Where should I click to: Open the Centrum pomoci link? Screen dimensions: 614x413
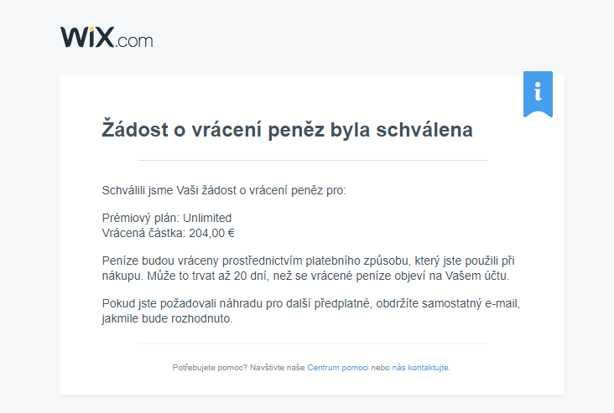(x=337, y=368)
